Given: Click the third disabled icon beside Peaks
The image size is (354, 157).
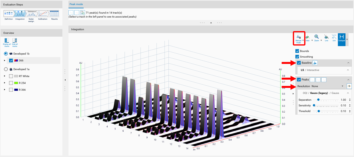Looking at the screenshot, I should point(324,80).
